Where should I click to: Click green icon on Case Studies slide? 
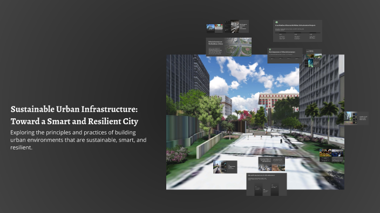(x=276, y=22)
